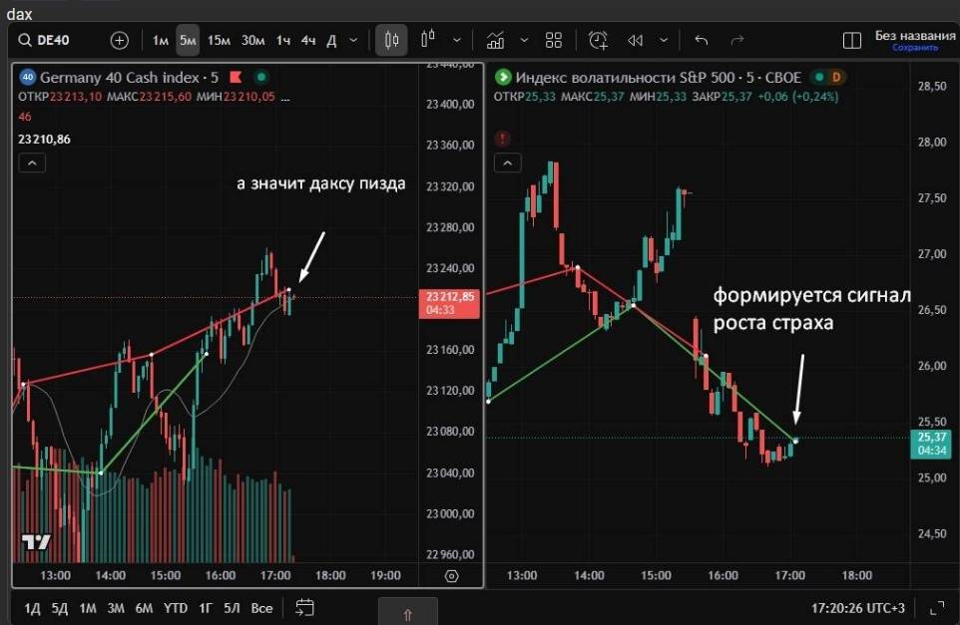The width and height of the screenshot is (960, 625).
Task: Open go-to-date calendar icon
Action: tap(304, 607)
